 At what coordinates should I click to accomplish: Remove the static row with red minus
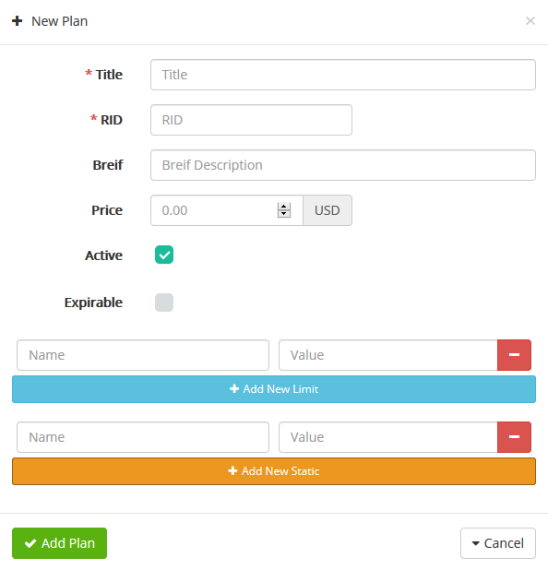pyautogui.click(x=514, y=437)
